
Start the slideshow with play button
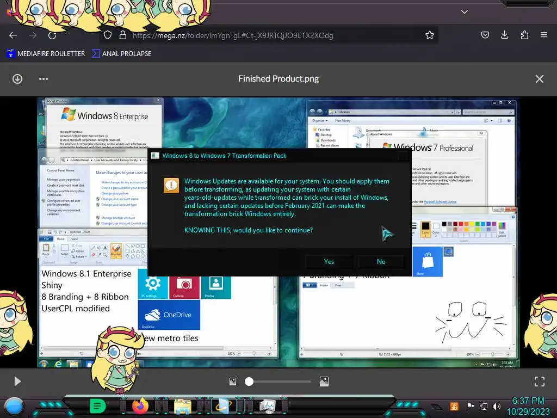tap(17, 382)
